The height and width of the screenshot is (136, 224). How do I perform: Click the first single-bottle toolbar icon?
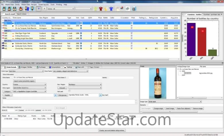pyautogui.click(x=4, y=9)
